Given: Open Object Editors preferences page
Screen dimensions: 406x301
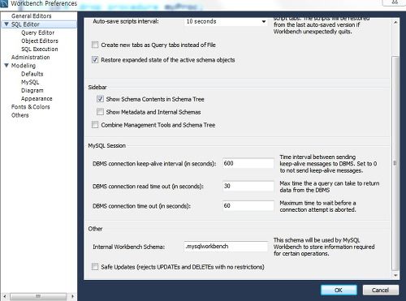Looking at the screenshot, I should (40, 41).
